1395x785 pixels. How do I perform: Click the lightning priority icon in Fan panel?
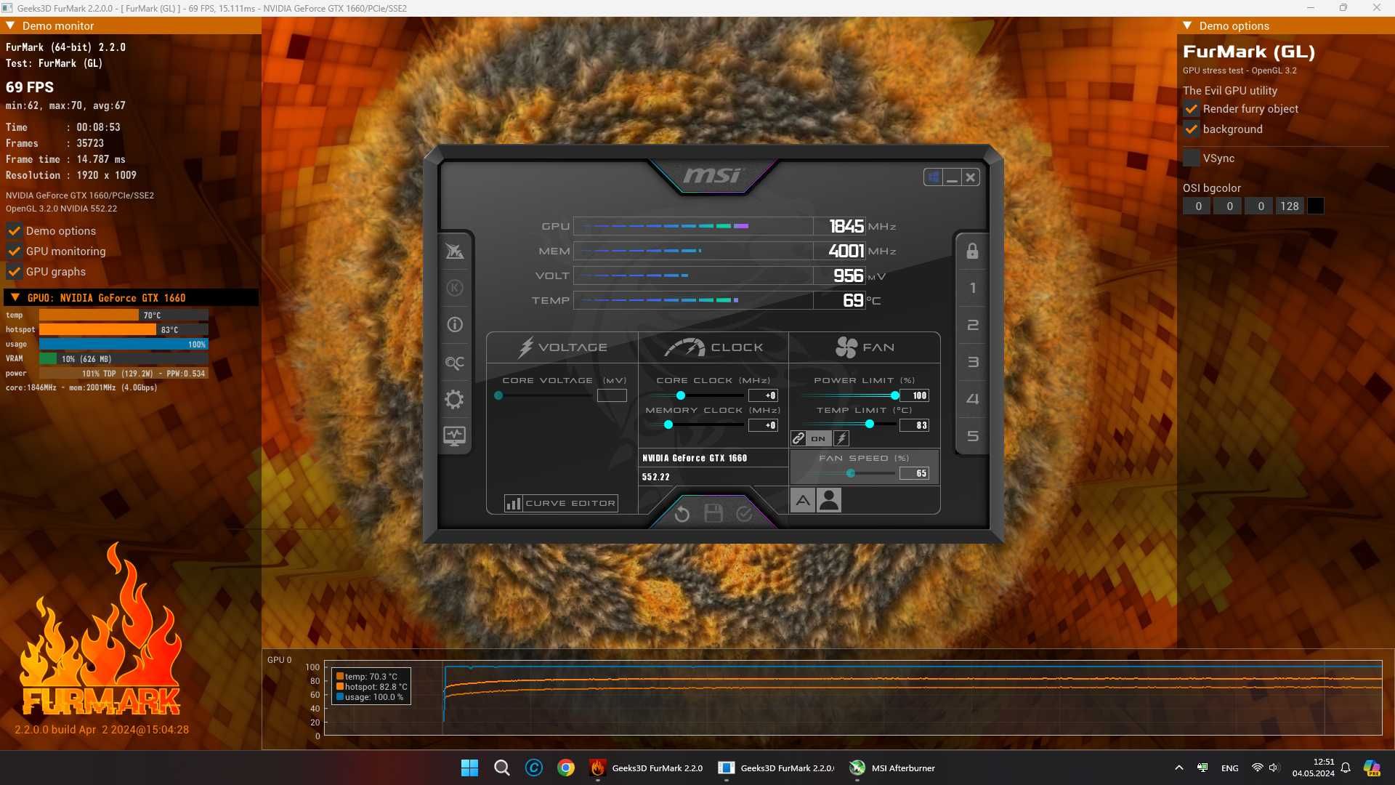click(841, 438)
